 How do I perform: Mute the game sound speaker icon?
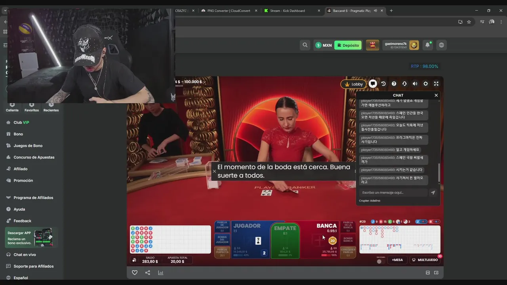pyautogui.click(x=415, y=84)
